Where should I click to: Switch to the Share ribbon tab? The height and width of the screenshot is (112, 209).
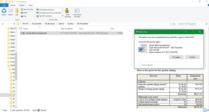(22, 5)
